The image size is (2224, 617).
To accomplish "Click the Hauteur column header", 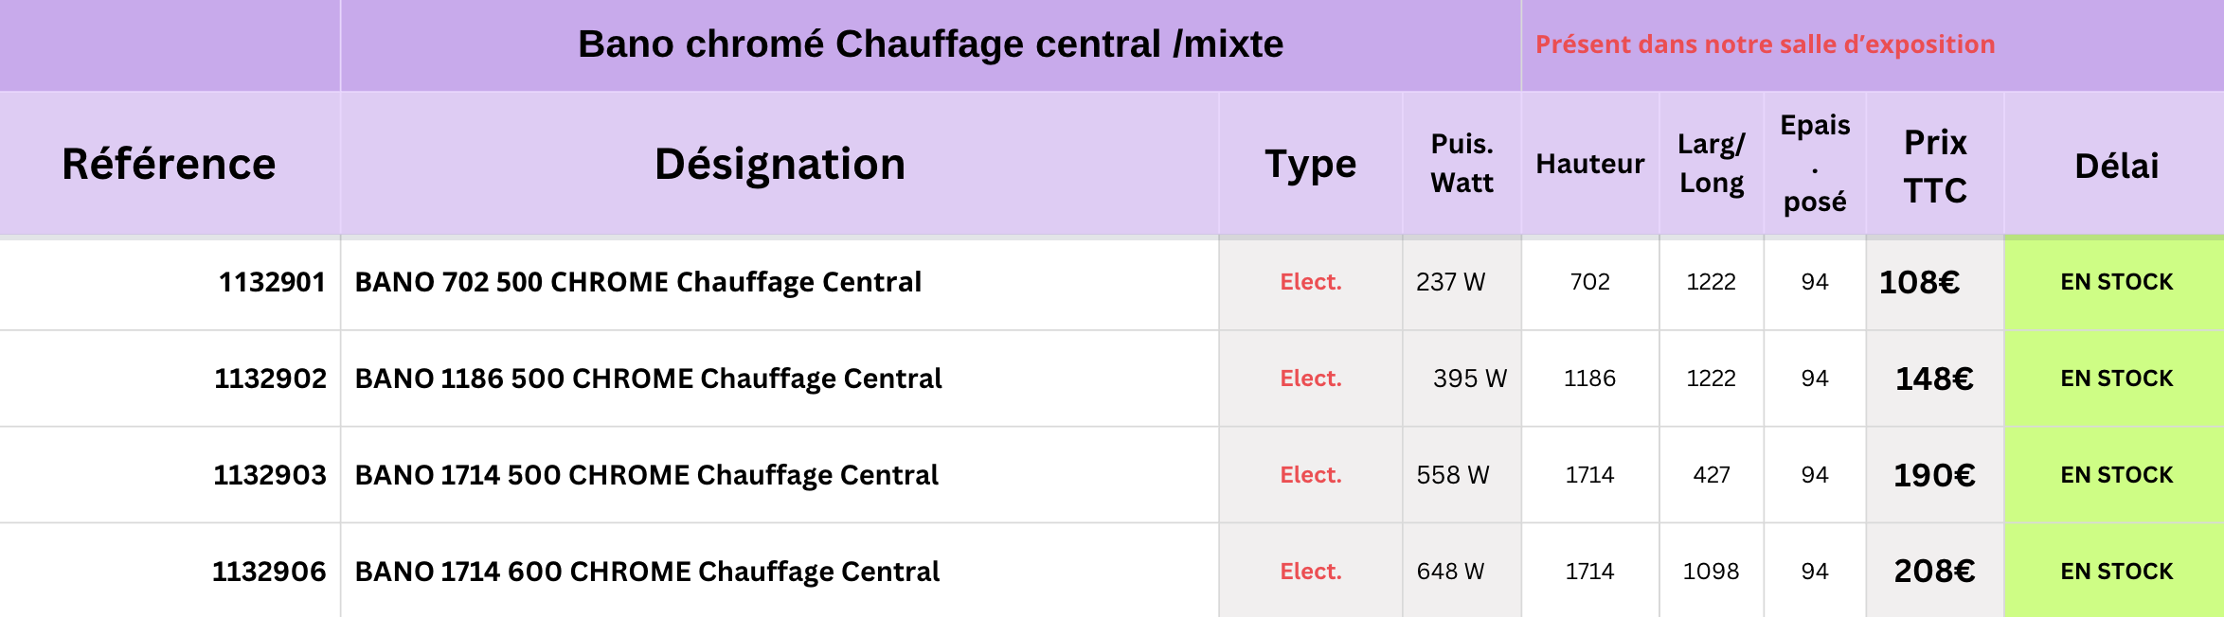I will (1589, 164).
